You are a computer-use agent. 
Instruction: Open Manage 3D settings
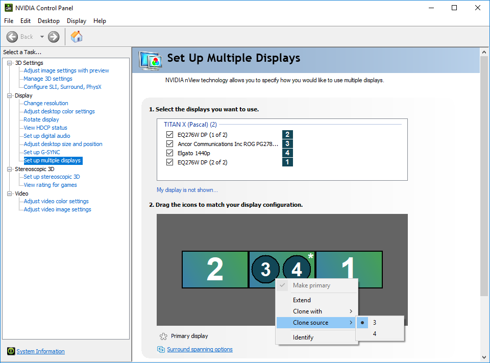click(48, 79)
